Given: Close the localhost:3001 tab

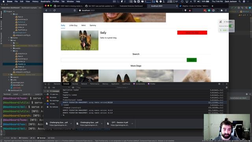Looking at the screenshot, I should 177,6.
